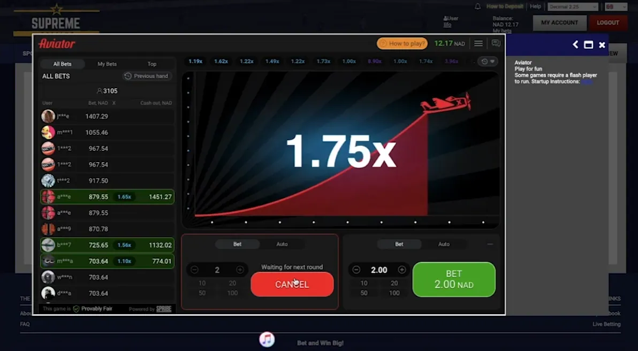
Task: Switch to the My Bets tab
Action: tap(107, 64)
